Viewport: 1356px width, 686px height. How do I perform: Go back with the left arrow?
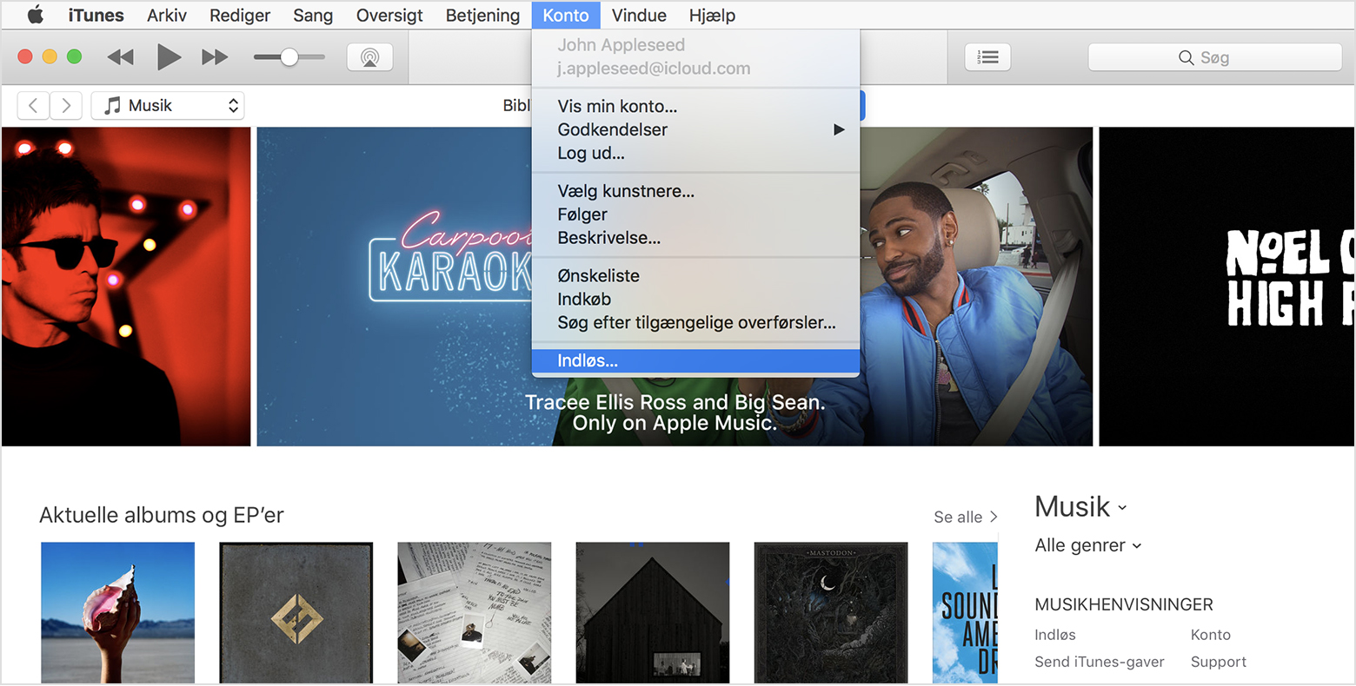pos(33,106)
